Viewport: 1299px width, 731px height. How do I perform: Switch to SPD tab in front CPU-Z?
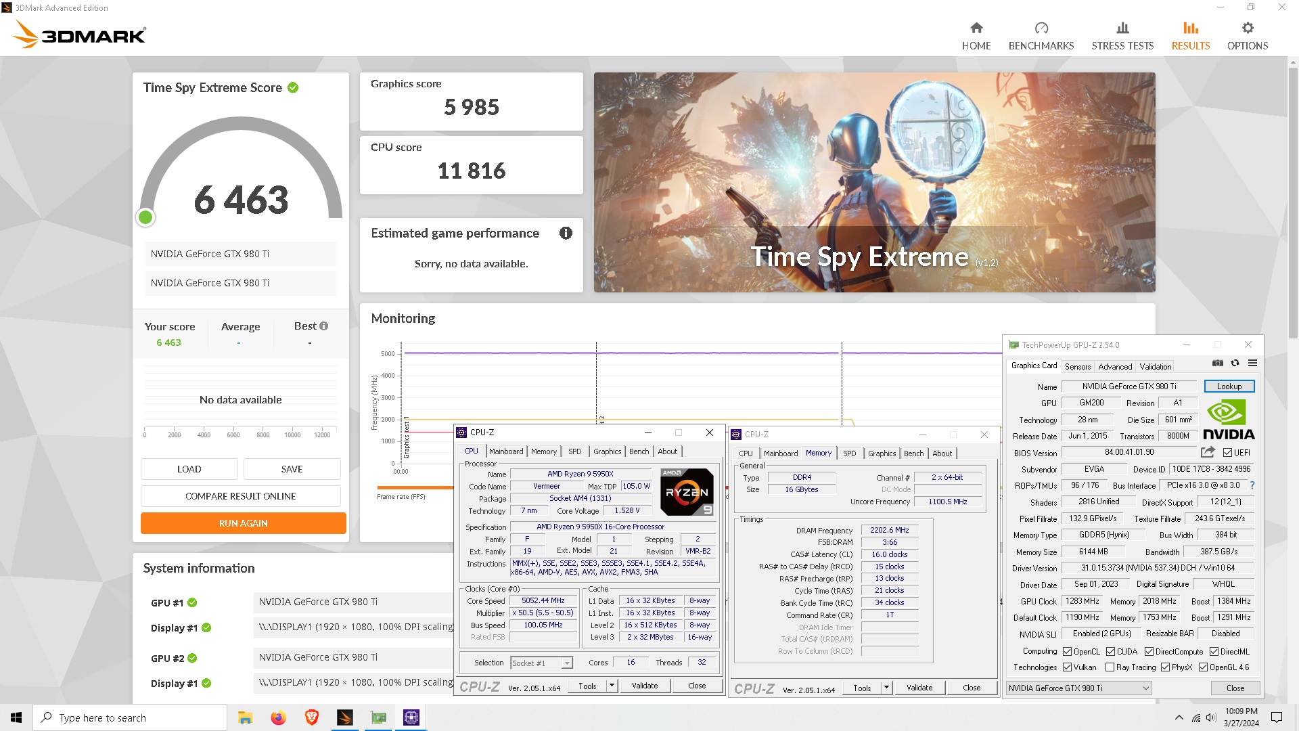click(x=574, y=451)
